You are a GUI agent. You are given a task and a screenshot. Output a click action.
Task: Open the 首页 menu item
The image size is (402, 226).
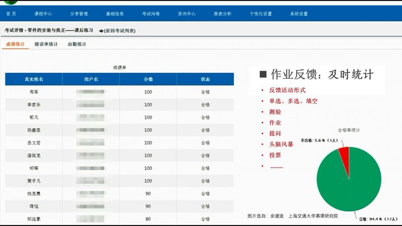pos(11,14)
